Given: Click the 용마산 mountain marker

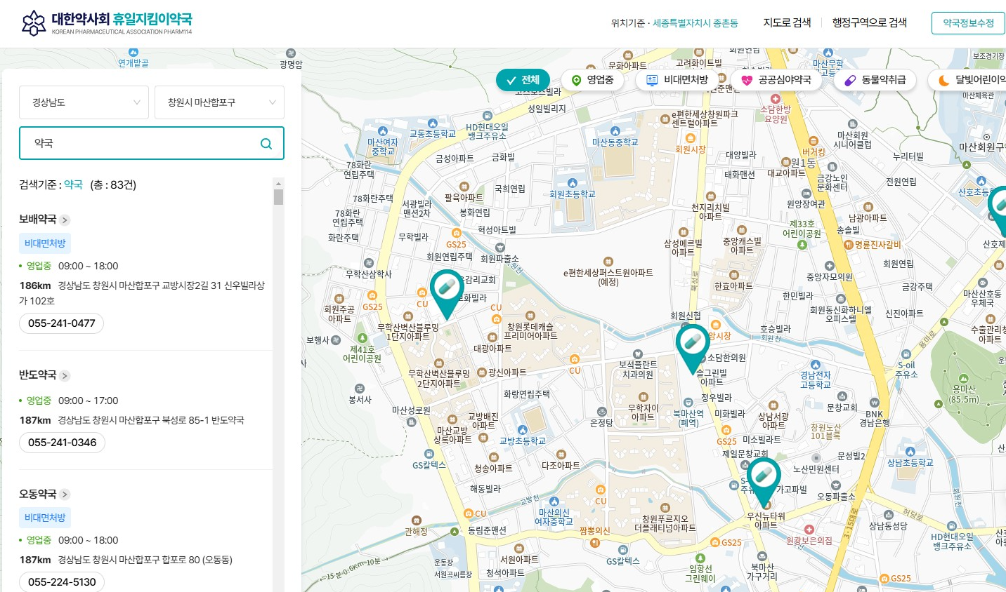Looking at the screenshot, I should 964,378.
